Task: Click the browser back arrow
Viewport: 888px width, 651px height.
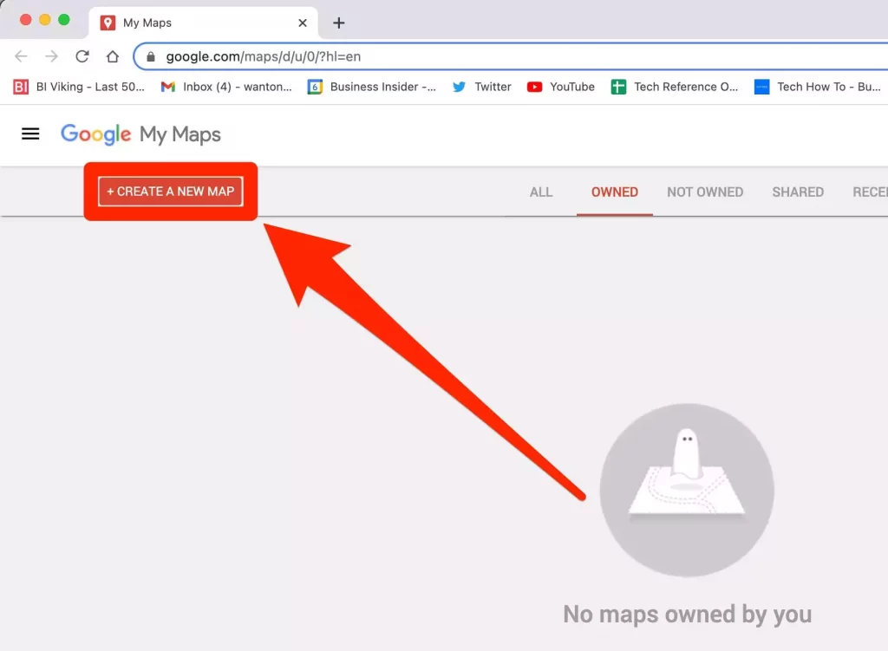Action: [22, 56]
